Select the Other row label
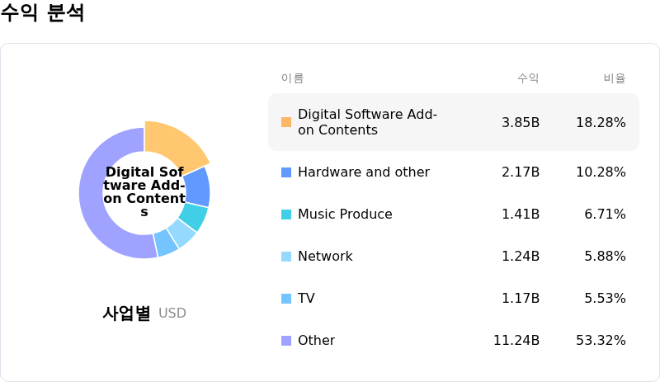 (x=316, y=341)
